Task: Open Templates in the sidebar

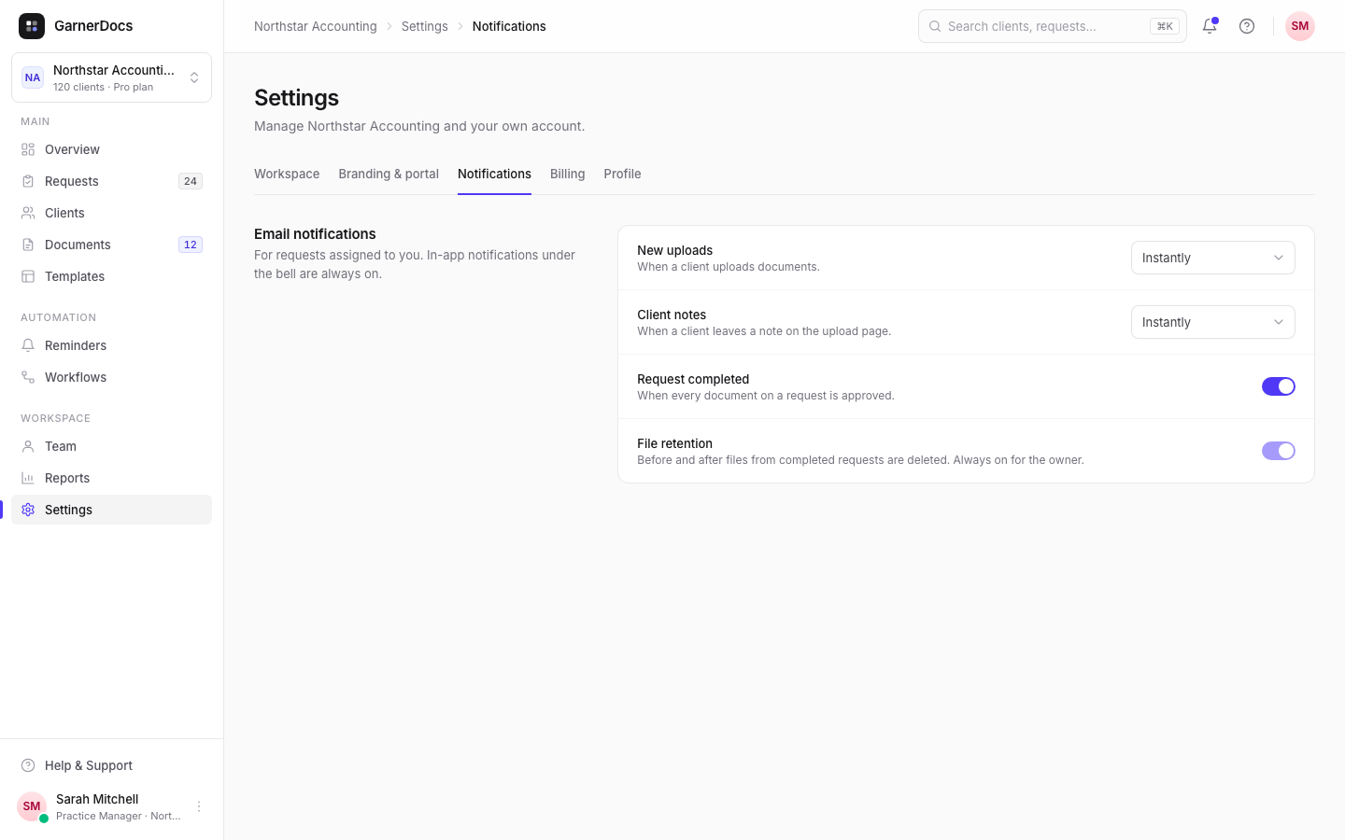Action: coord(111,276)
